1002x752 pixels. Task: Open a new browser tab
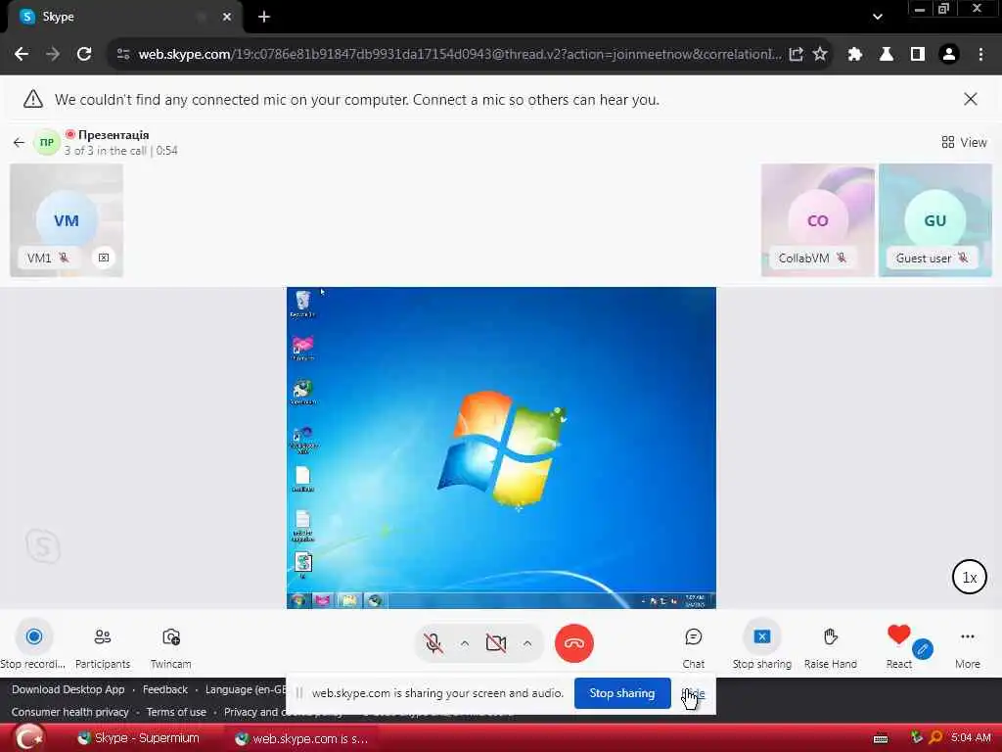[x=264, y=17]
